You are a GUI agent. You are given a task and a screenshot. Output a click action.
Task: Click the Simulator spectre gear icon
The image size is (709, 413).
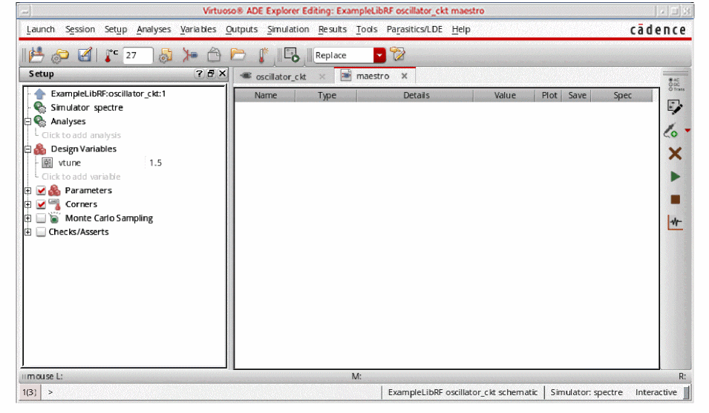click(40, 108)
